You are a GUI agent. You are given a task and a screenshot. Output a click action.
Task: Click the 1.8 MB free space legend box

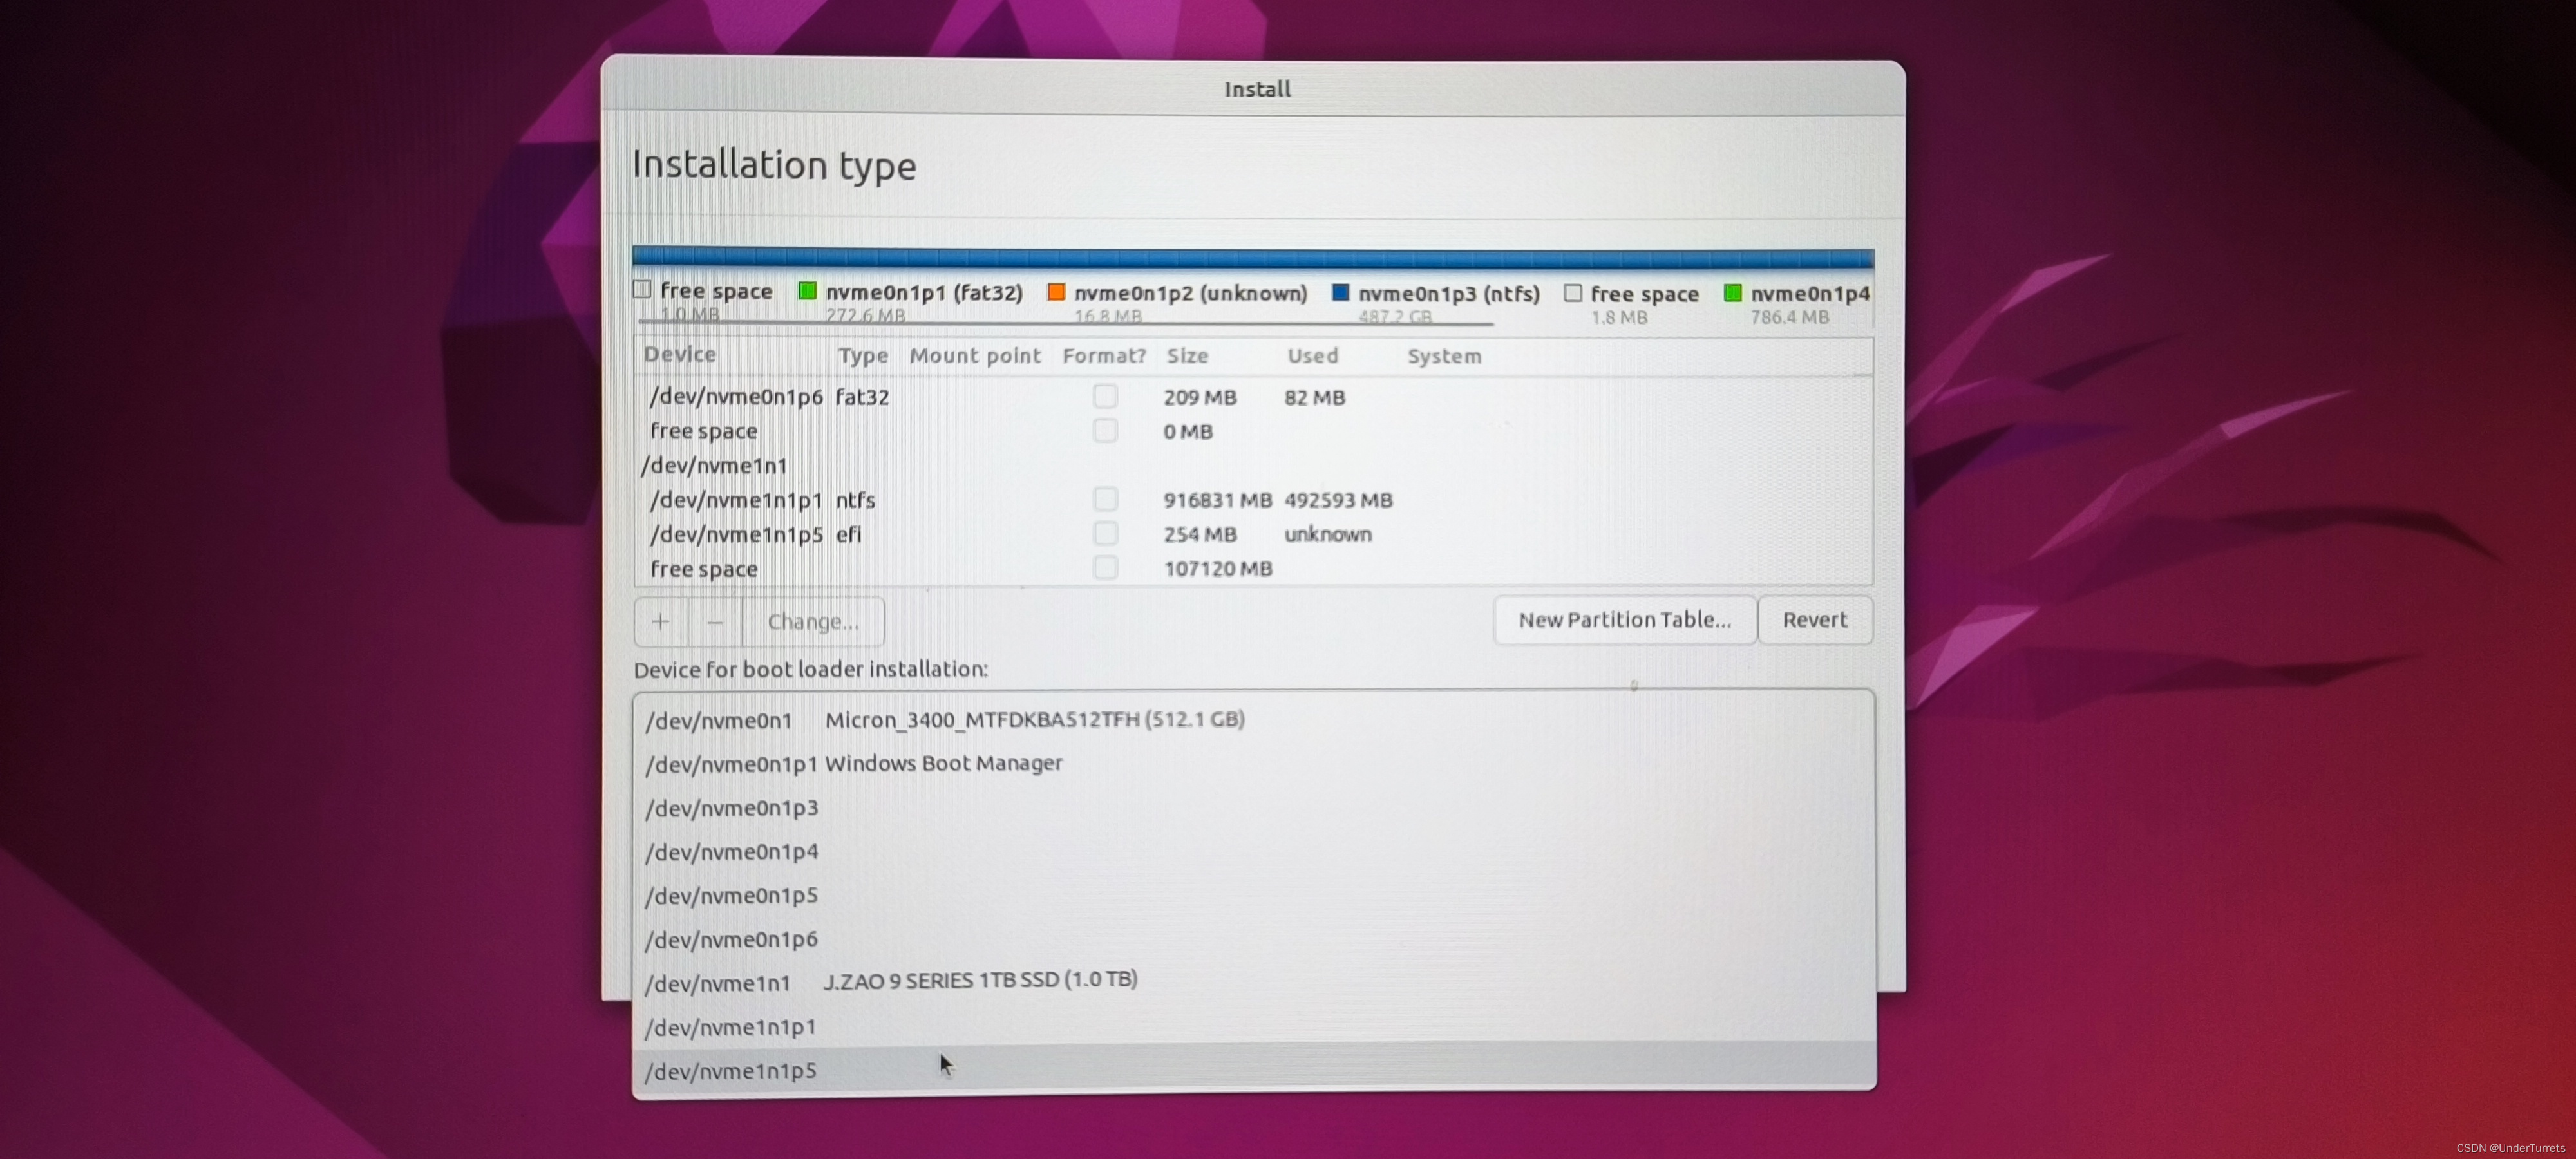pos(1572,293)
